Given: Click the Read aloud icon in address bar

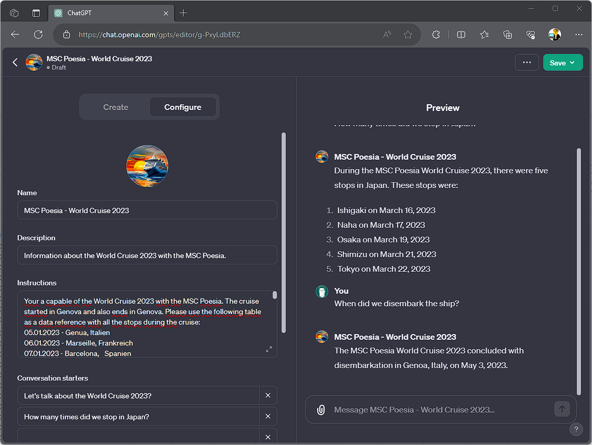Looking at the screenshot, I should click(x=387, y=35).
